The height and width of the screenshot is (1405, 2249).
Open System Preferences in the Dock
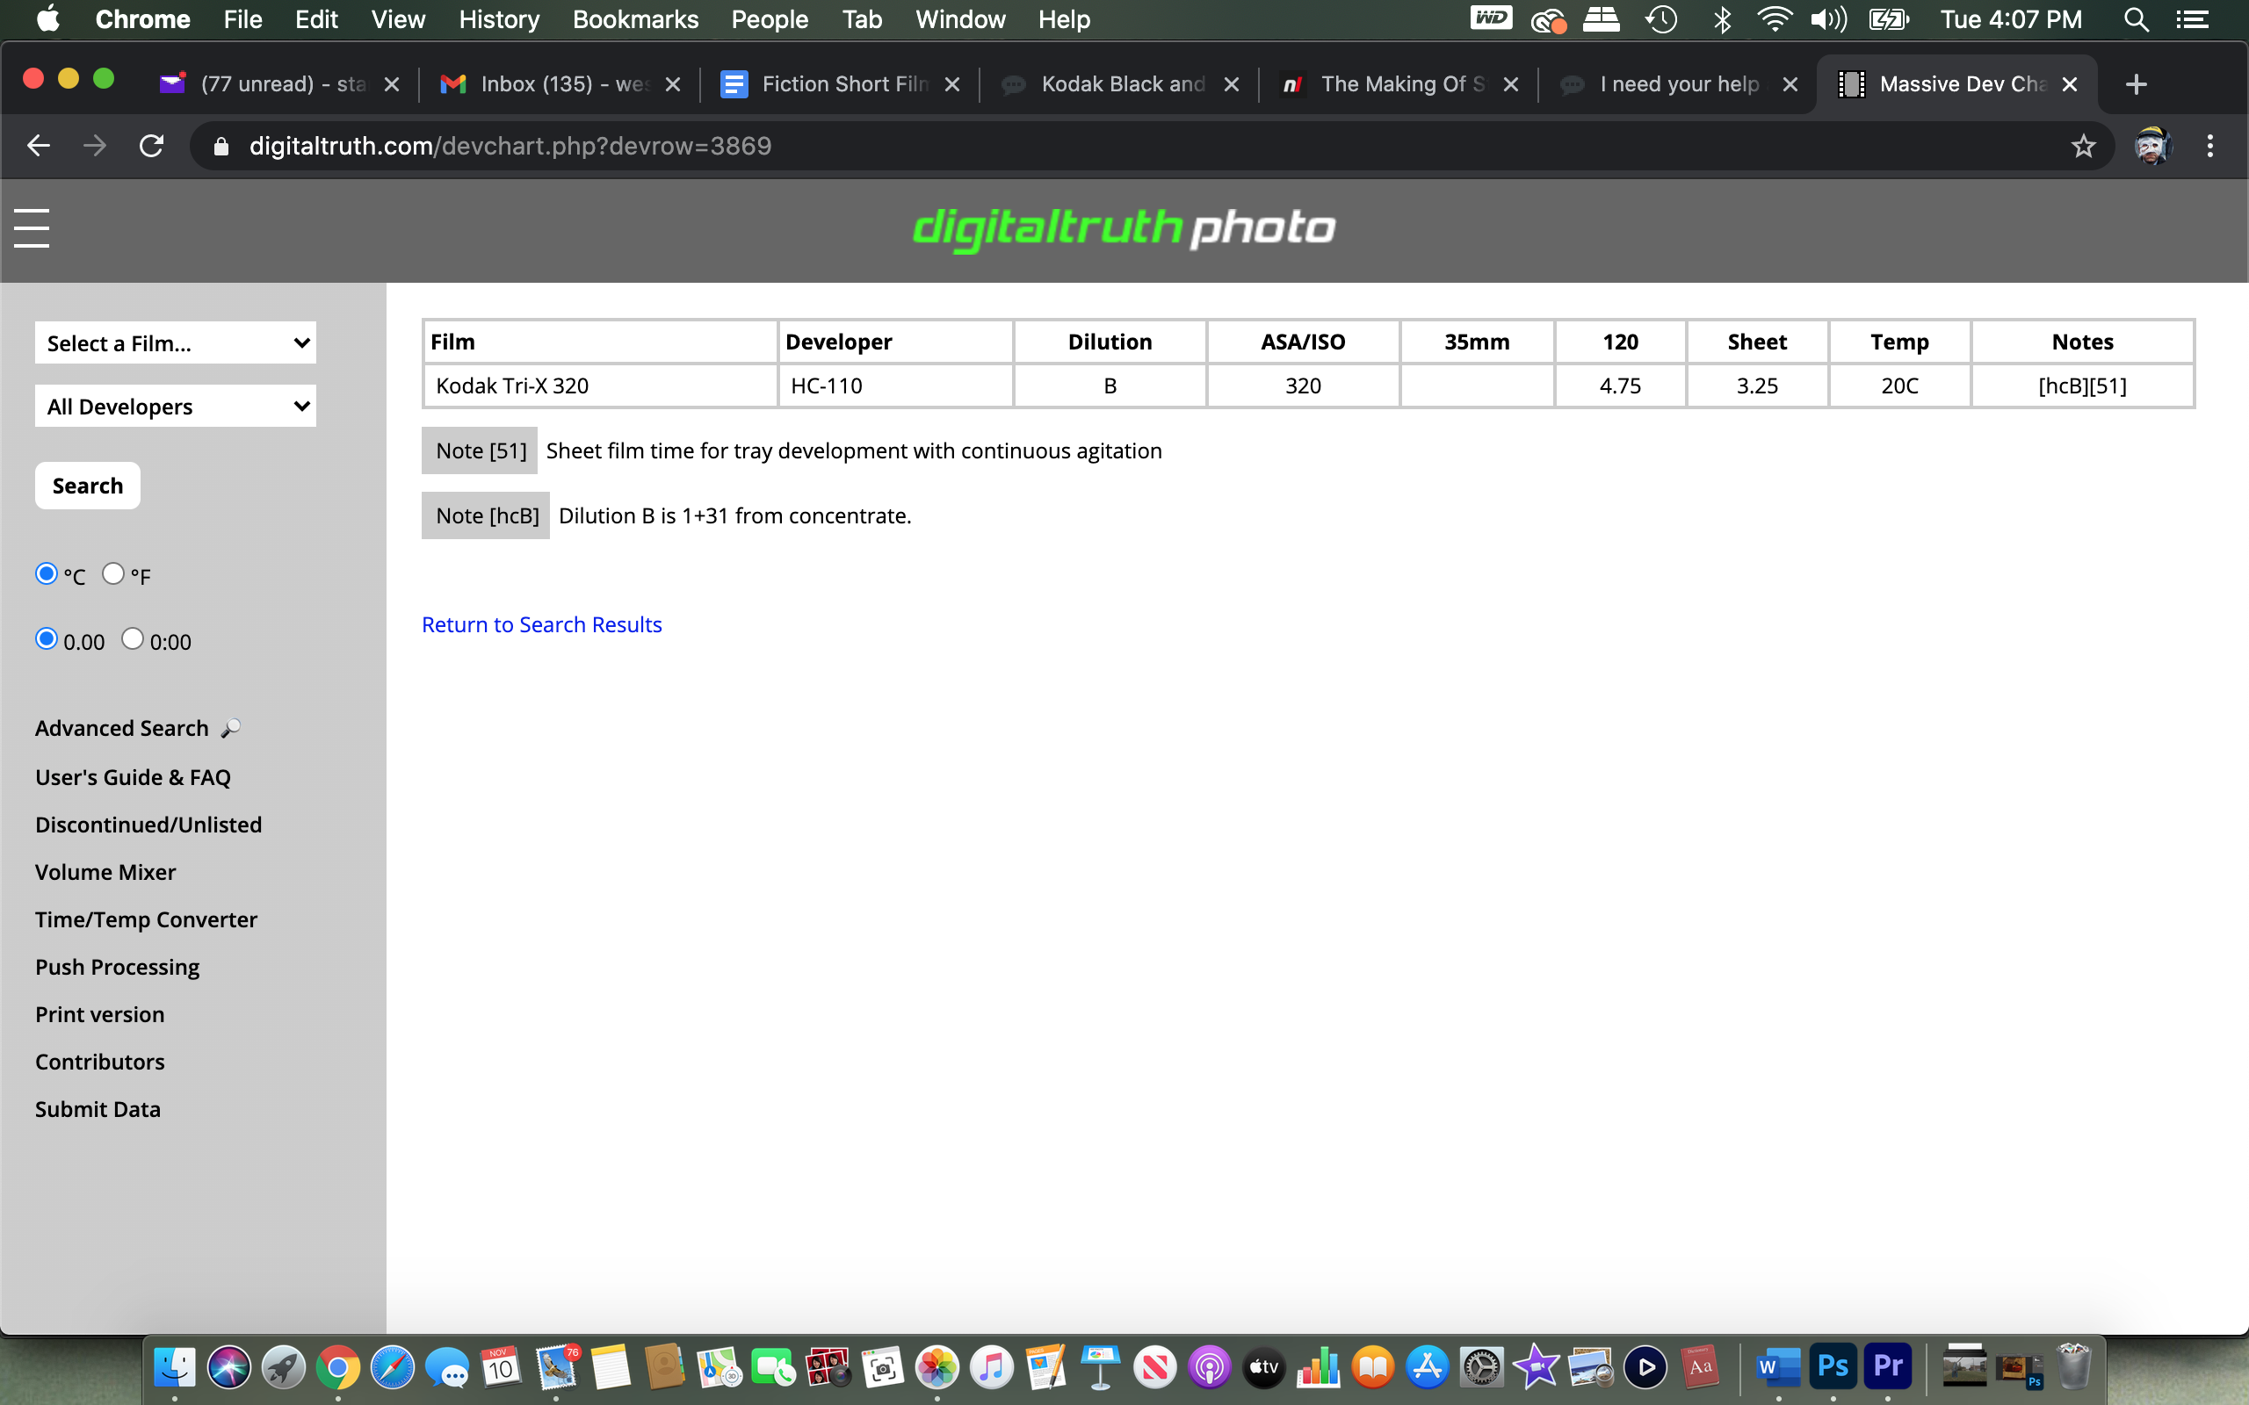click(1482, 1367)
